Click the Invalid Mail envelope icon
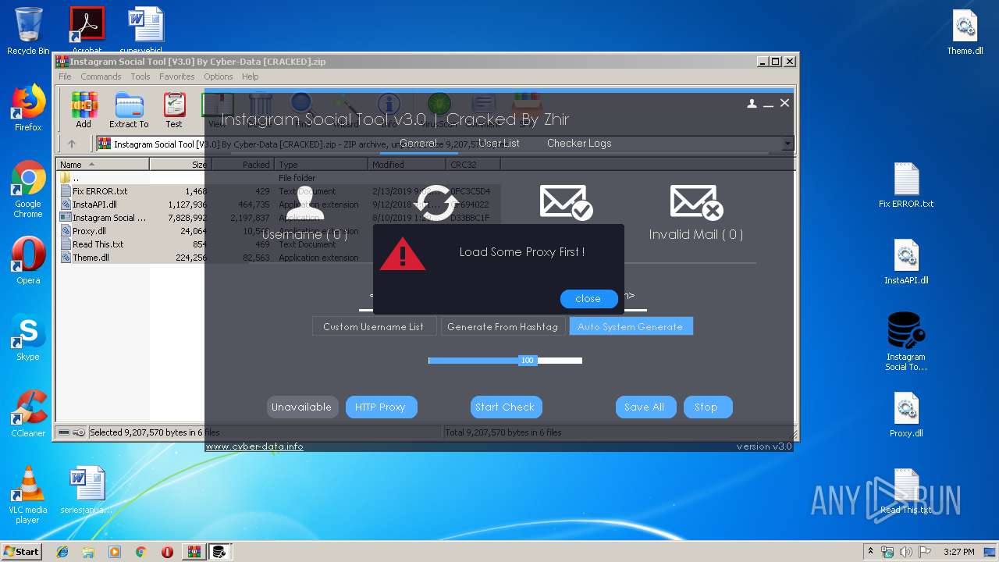This screenshot has height=562, width=999. pos(696,202)
